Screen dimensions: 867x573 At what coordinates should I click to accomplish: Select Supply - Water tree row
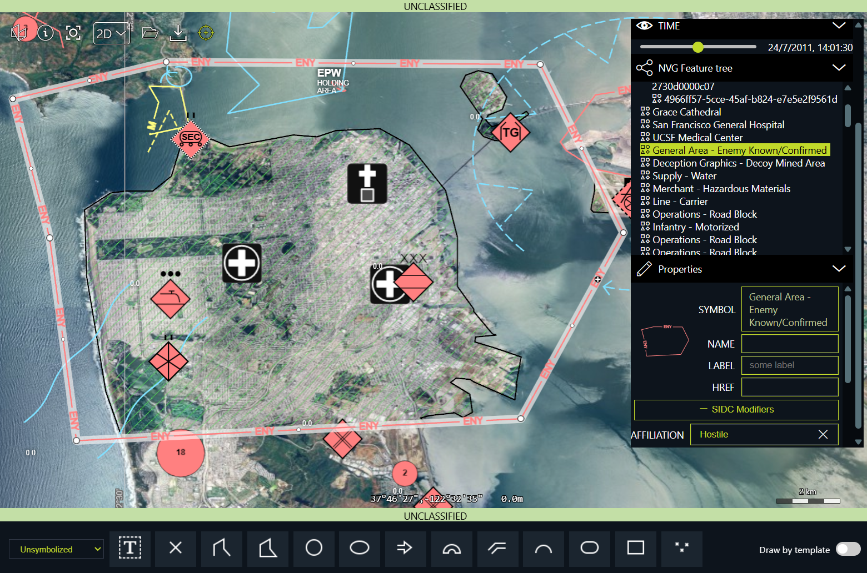tap(679, 176)
